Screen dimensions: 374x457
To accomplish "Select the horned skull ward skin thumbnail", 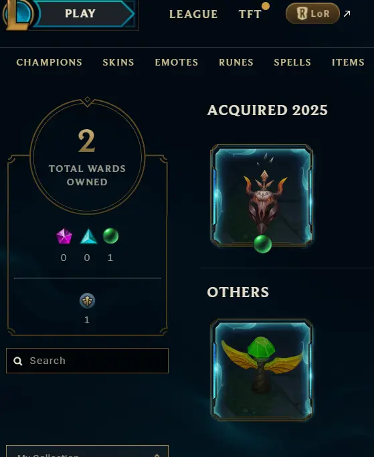I will [x=262, y=195].
